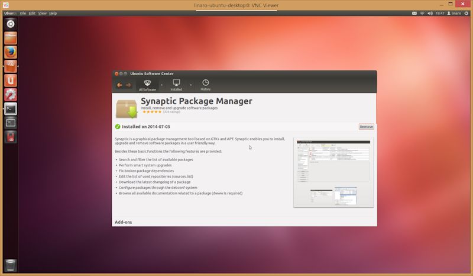Click the "Installed on 2014-07-03" text
This screenshot has height=276, width=473.
(x=146, y=127)
